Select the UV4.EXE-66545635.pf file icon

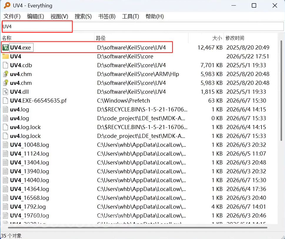tap(6, 100)
